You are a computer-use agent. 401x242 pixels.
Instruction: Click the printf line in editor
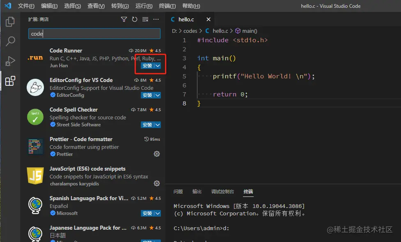coord(264,76)
